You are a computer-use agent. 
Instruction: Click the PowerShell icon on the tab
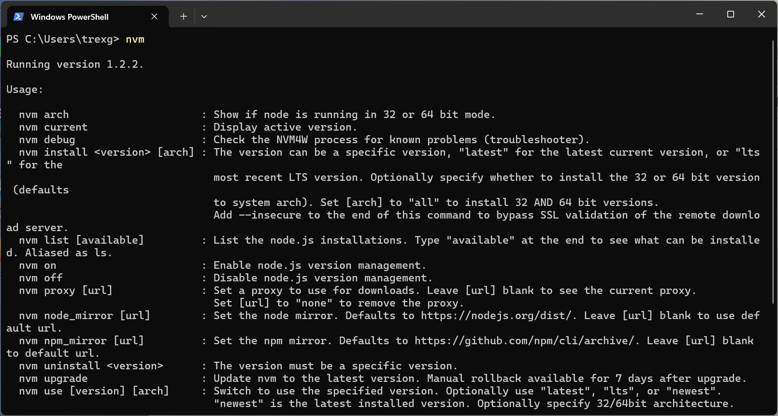point(18,17)
